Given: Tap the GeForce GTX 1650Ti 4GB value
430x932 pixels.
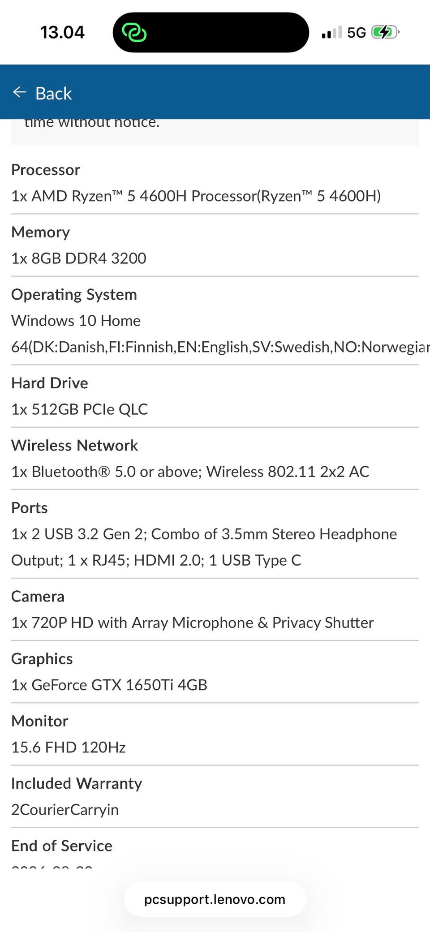Looking at the screenshot, I should coord(109,685).
